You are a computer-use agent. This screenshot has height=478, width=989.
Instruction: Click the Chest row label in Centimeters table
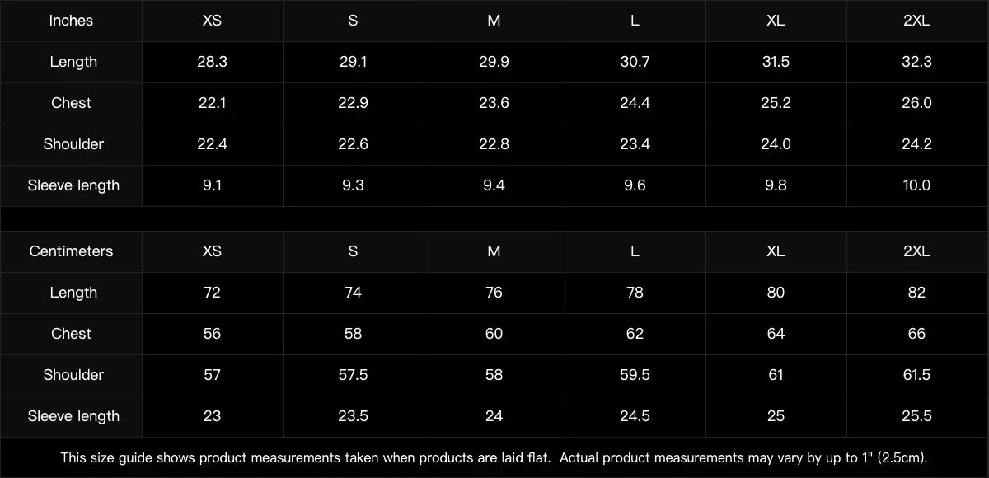coord(71,334)
